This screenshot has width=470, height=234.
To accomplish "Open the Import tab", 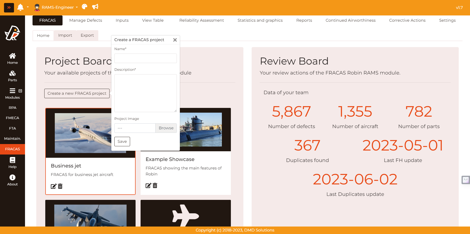I will pos(65,35).
